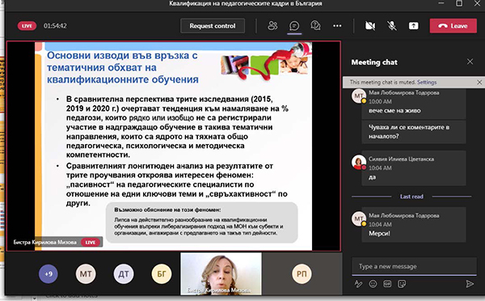
Task: Minimize the Teams meeting window
Action: pyautogui.click(x=441, y=3)
